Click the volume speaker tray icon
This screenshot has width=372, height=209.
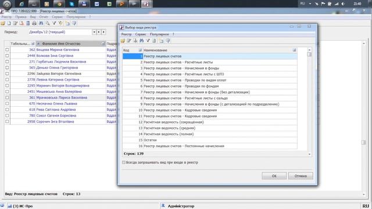(x=343, y=4)
